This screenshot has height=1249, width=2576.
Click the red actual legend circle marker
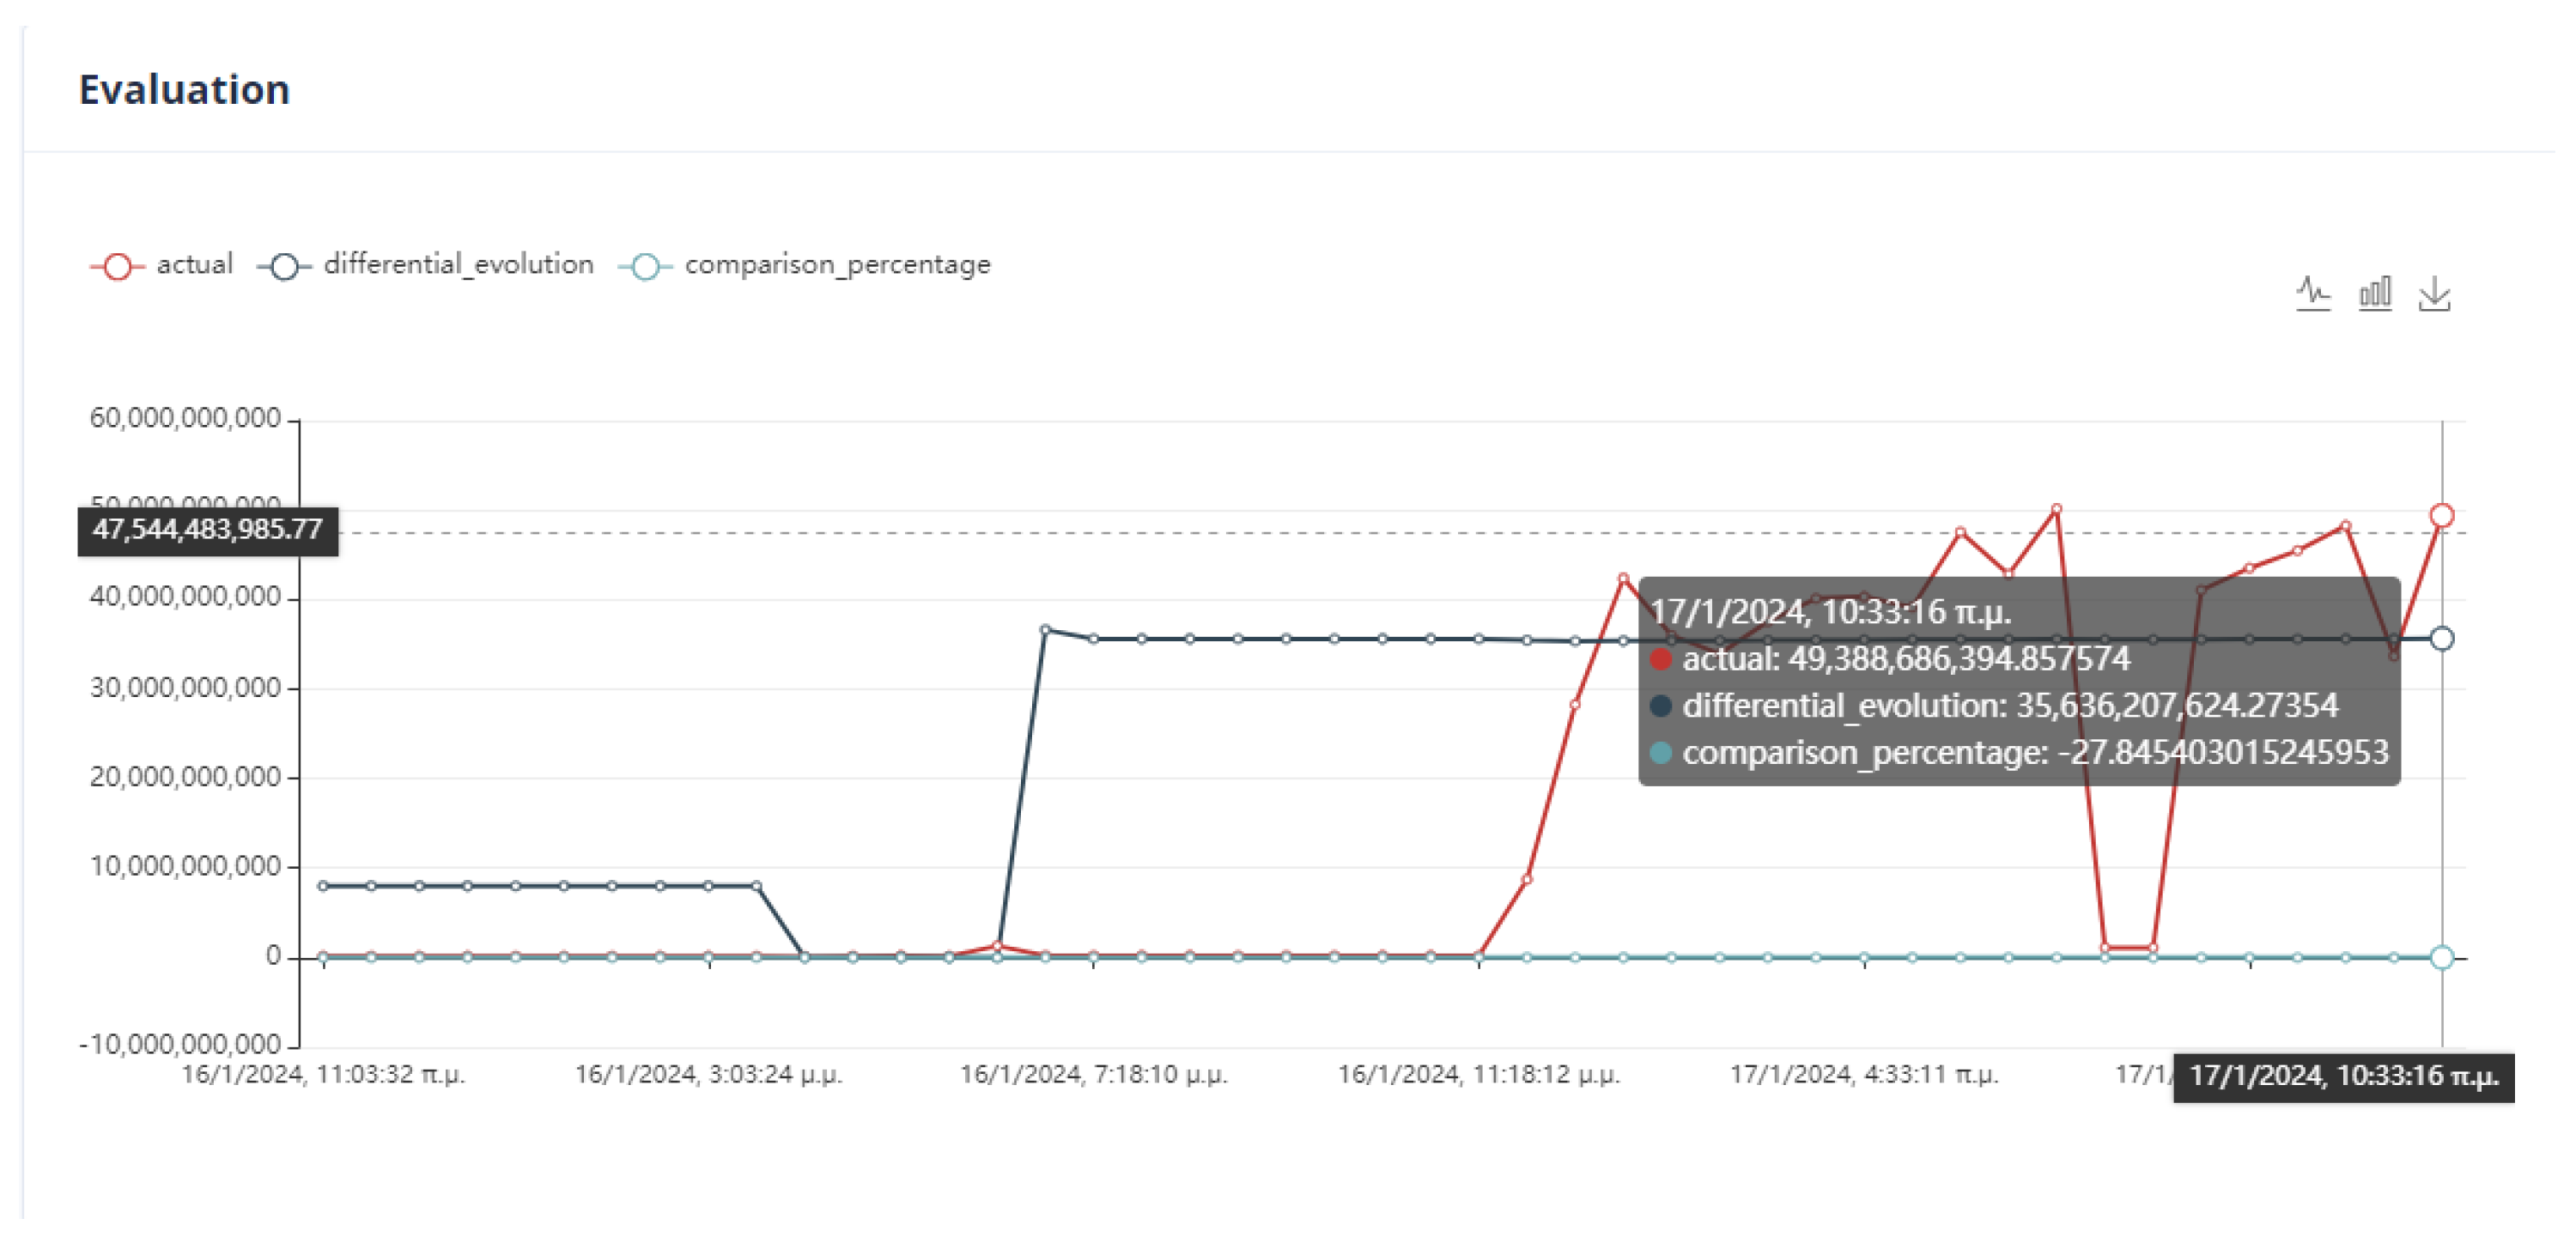click(x=118, y=266)
